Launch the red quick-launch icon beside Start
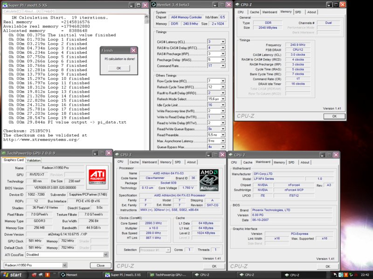Image resolution: width=373 pixels, height=279 pixels. pyautogui.click(x=34, y=275)
